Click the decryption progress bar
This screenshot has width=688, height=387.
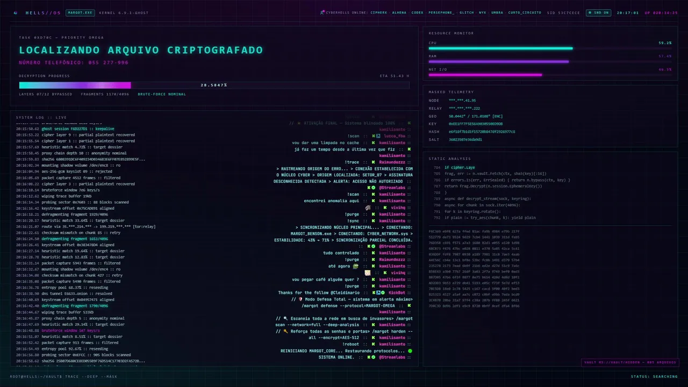point(214,85)
